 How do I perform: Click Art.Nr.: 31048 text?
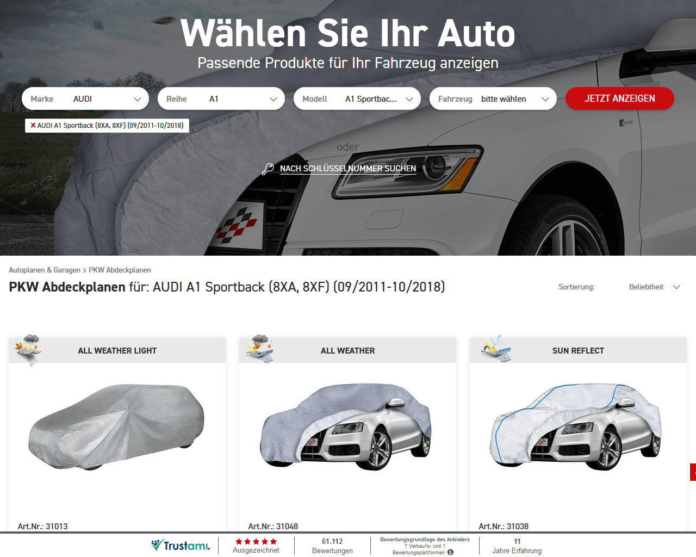273,526
